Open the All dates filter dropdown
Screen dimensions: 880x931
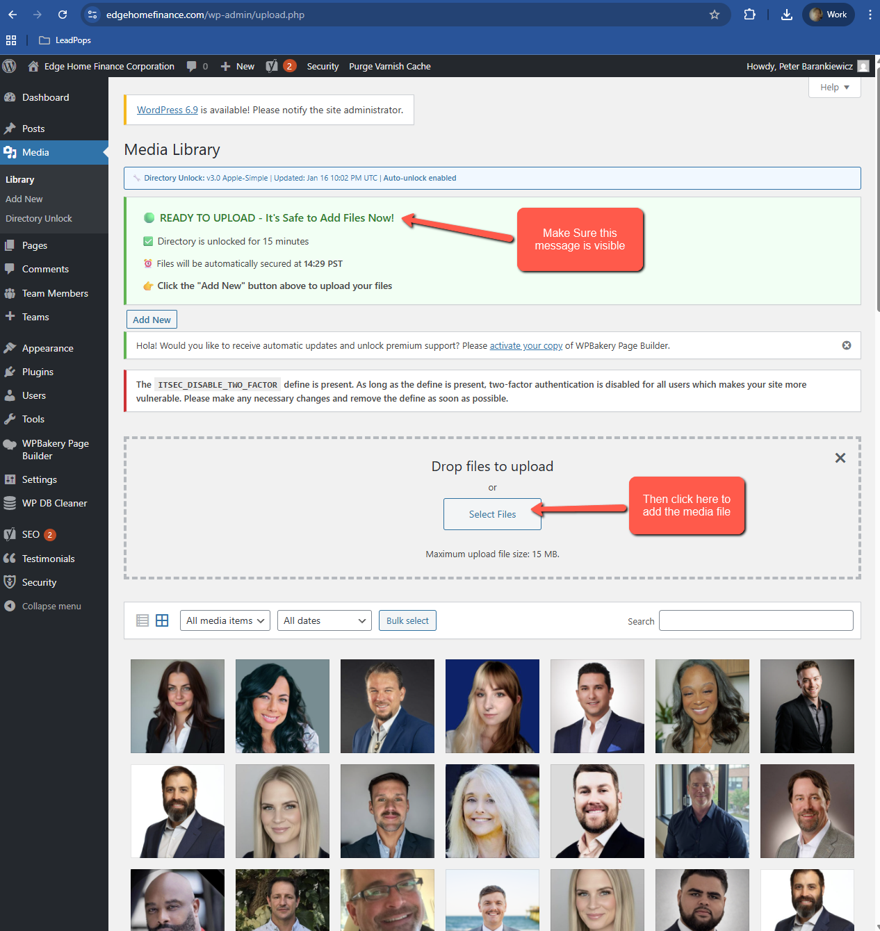point(325,620)
